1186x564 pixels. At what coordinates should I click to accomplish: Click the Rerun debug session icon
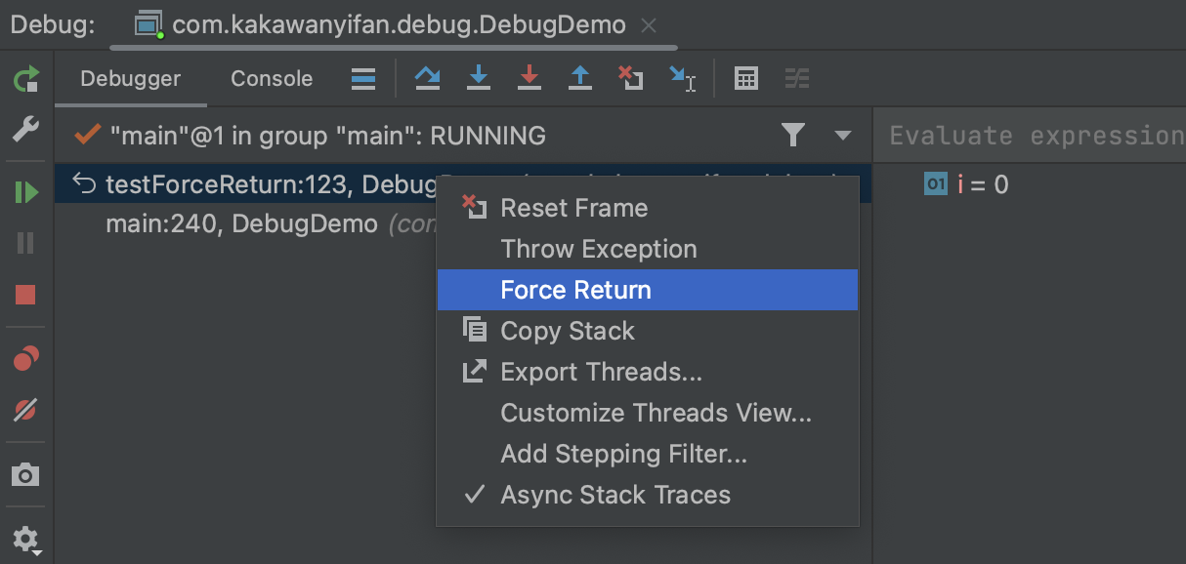tap(26, 79)
